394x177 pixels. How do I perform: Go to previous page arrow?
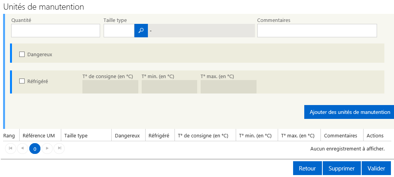tap(23, 149)
